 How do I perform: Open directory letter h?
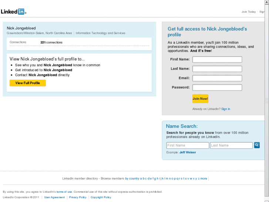click(158, 178)
